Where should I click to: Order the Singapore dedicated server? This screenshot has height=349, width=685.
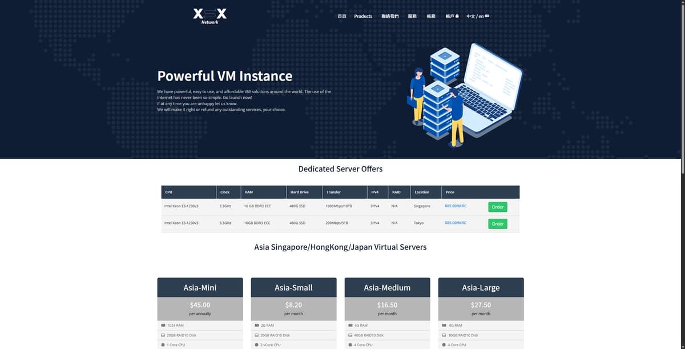(x=498, y=207)
